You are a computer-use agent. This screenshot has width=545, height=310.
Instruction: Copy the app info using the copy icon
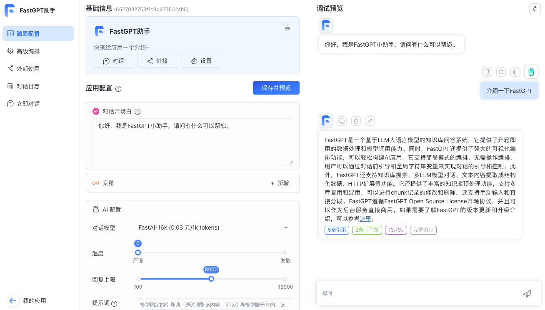[287, 28]
